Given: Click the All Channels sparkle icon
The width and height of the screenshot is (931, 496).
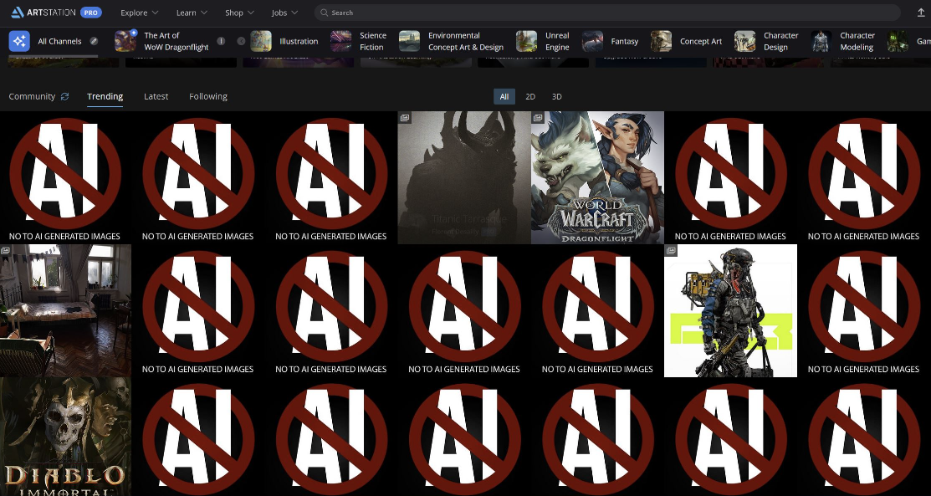Looking at the screenshot, I should click(19, 41).
